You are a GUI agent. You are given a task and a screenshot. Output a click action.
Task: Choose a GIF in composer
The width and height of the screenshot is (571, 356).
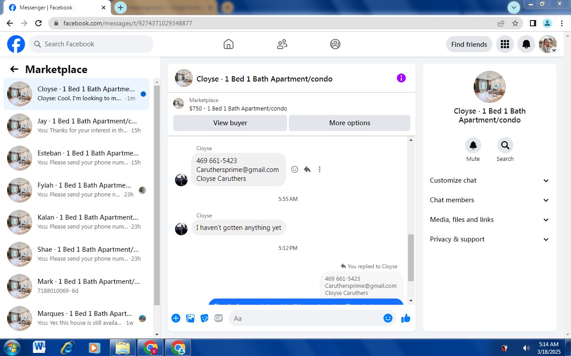(x=219, y=318)
